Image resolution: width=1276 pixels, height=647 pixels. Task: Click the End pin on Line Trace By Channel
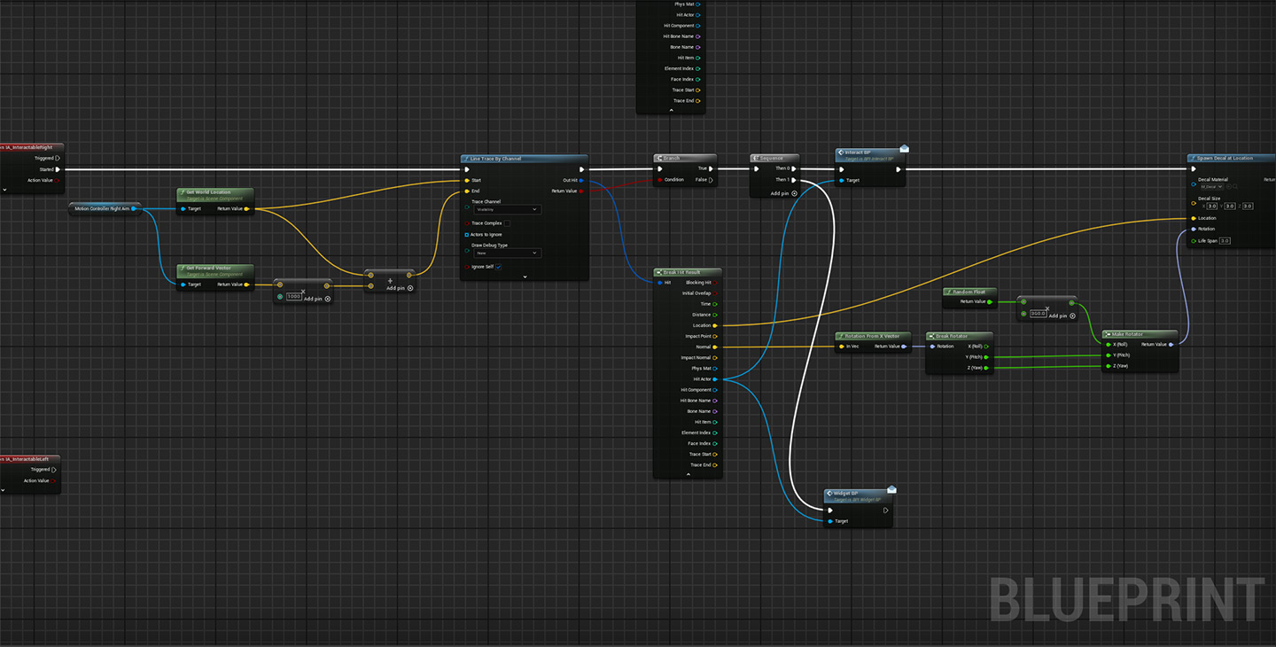click(466, 191)
